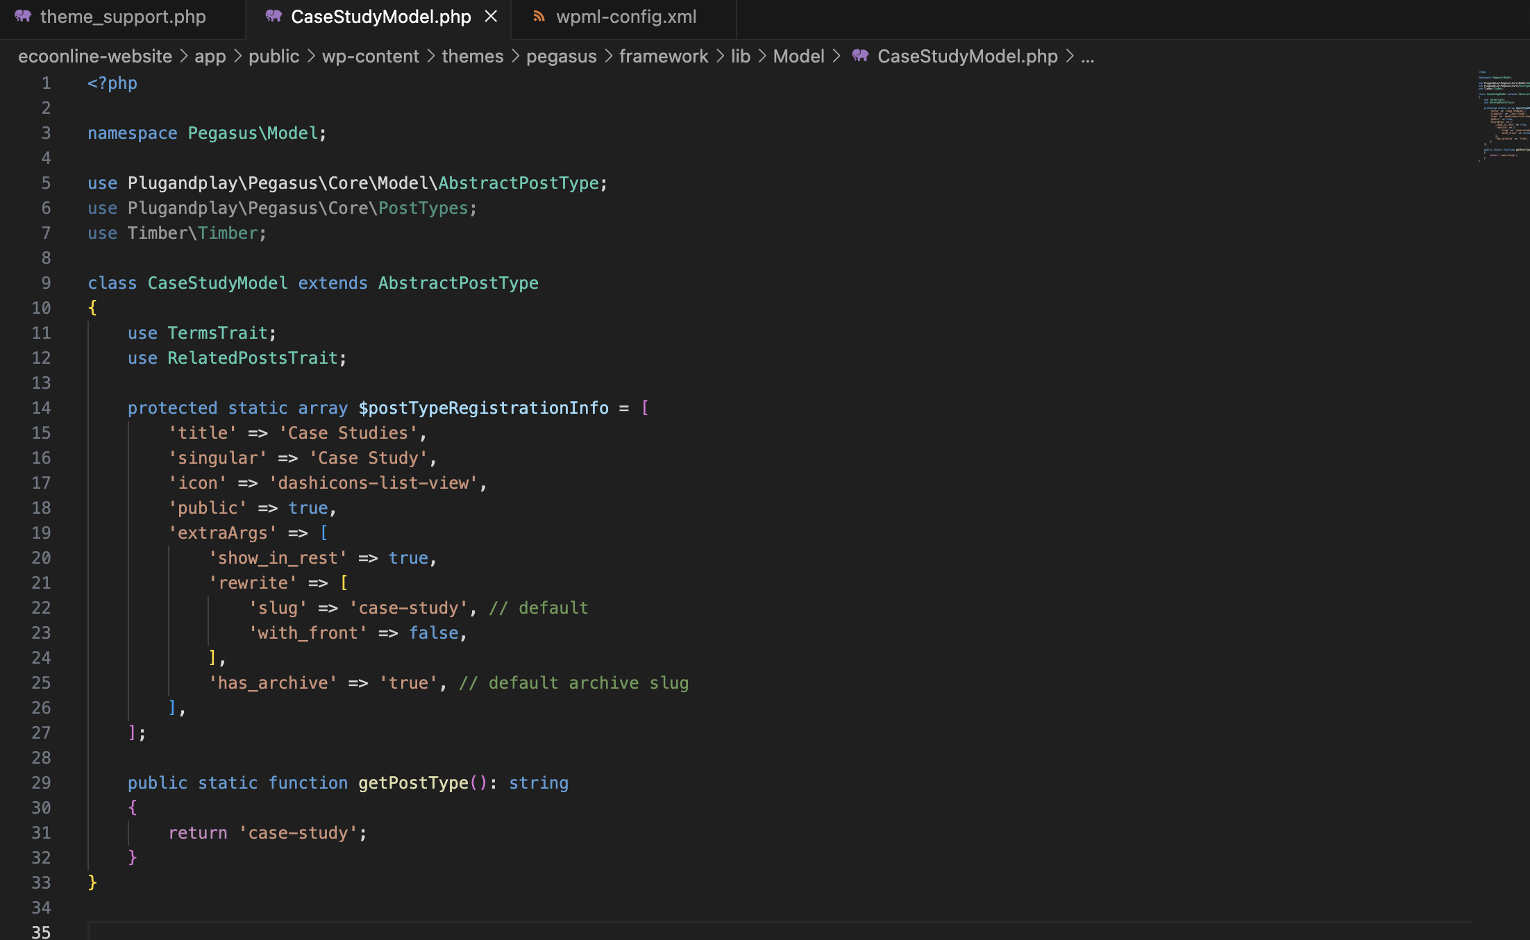Click the AbstractPostType class name on line 9
The height and width of the screenshot is (940, 1530).
[458, 283]
